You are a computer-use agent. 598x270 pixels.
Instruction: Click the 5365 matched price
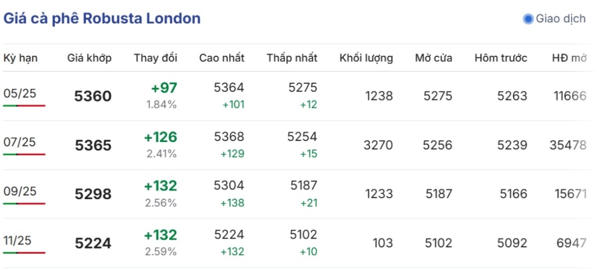click(93, 145)
